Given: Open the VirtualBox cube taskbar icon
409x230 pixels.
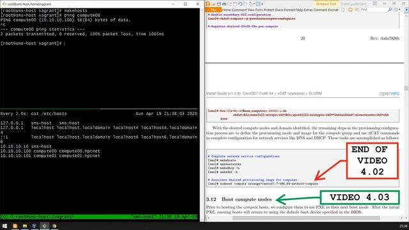Looking at the screenshot, I should tap(35, 226).
